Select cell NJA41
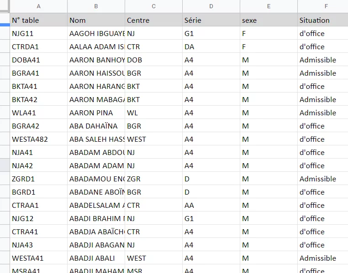This screenshot has width=348, height=273. tap(39, 152)
